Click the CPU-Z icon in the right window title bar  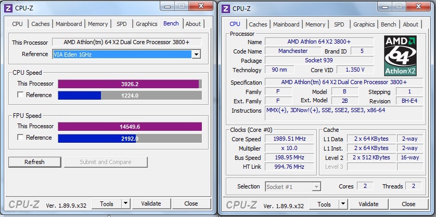pos(226,8)
